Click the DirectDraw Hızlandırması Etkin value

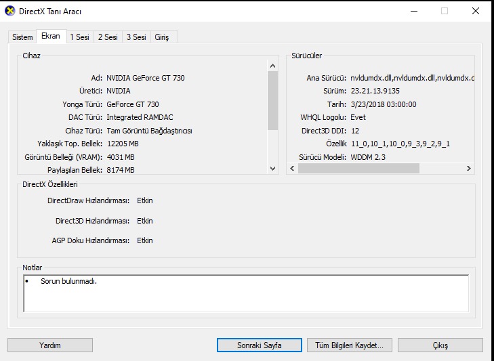[145, 200]
